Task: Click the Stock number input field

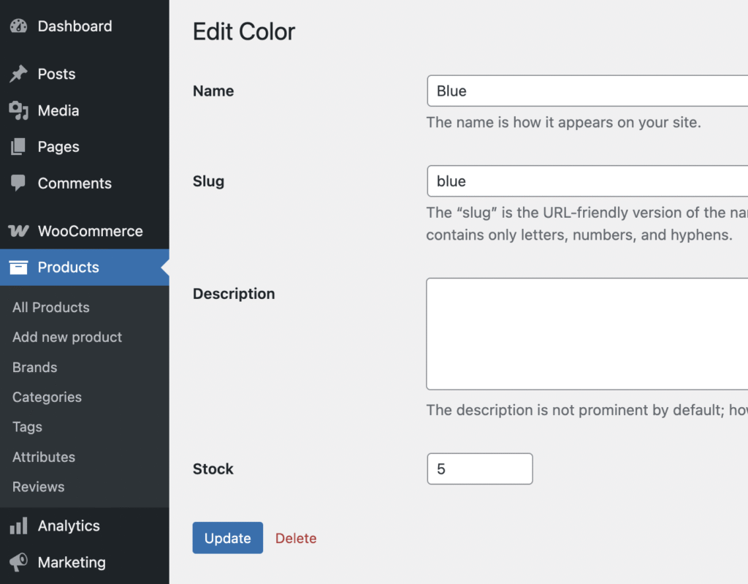Action: [479, 469]
